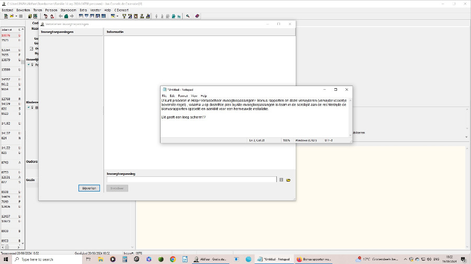Viewport: 471px width, 264px height.
Task: Click the search magnifier icon in toolbar
Action: pos(188,16)
